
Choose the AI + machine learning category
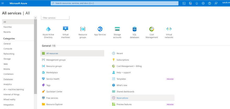pyautogui.click(x=14, y=89)
